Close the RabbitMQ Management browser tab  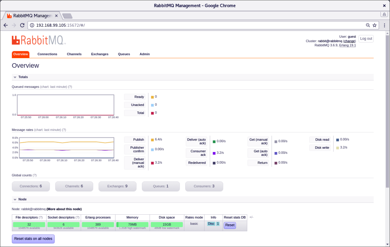click(56, 16)
